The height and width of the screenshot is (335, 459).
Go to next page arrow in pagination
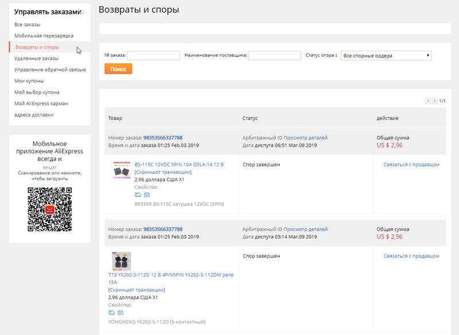(435, 101)
